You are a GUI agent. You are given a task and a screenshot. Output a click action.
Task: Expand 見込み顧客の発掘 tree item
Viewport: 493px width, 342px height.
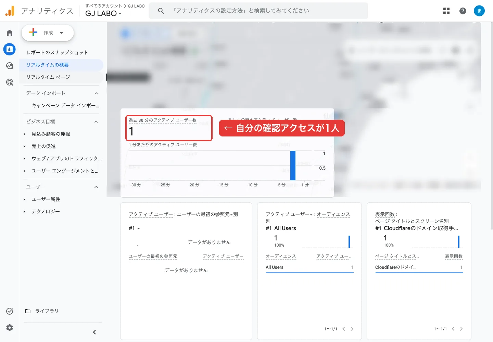(24, 134)
